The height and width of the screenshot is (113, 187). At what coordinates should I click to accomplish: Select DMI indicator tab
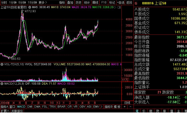coord(30,107)
